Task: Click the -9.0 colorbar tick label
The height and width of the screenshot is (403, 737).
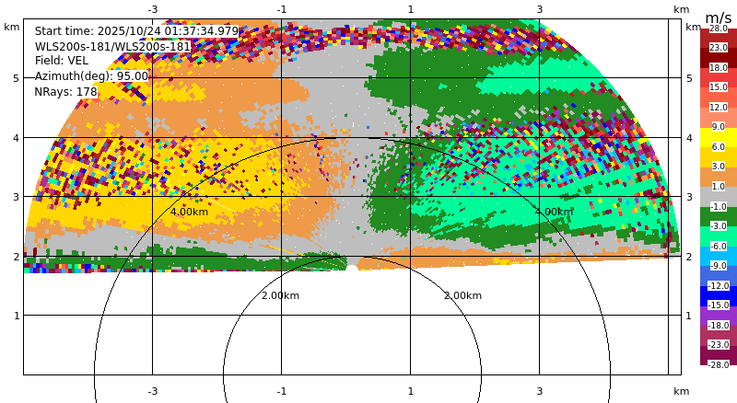Action: (x=719, y=265)
